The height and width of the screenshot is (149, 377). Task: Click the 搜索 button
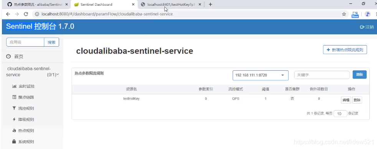point(52,42)
